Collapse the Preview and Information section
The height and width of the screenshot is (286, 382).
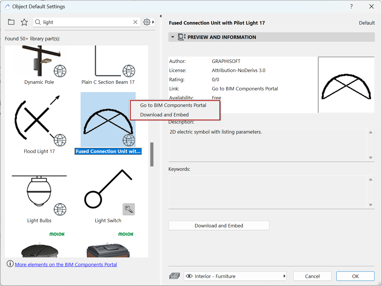pyautogui.click(x=173, y=37)
